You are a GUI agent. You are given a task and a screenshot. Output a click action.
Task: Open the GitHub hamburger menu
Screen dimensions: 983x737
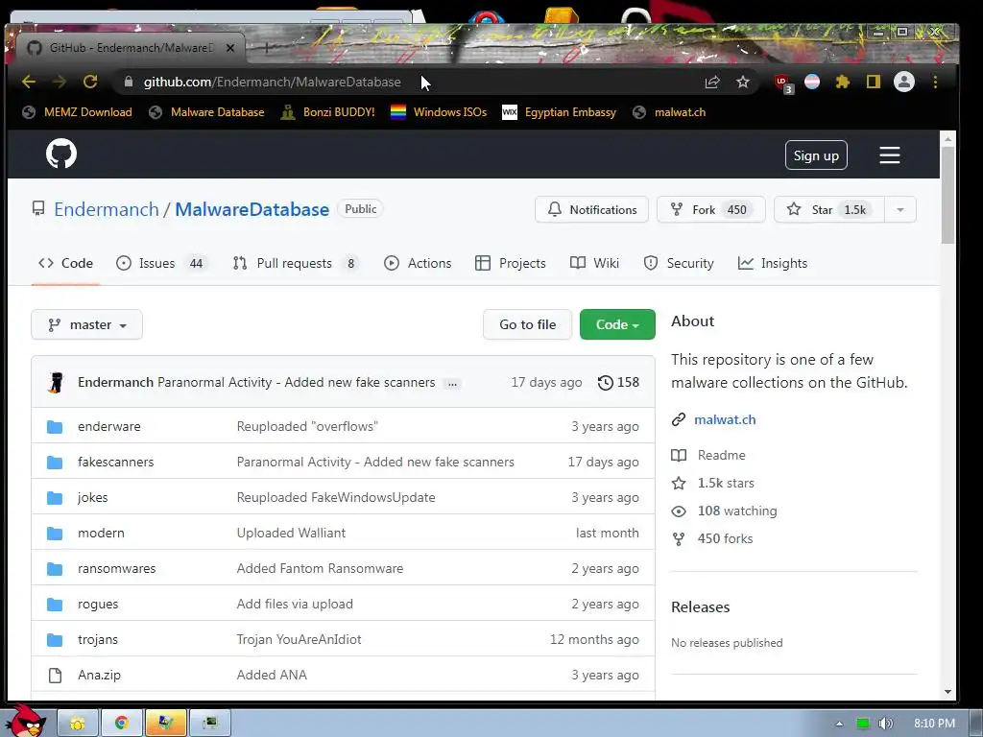[890, 155]
